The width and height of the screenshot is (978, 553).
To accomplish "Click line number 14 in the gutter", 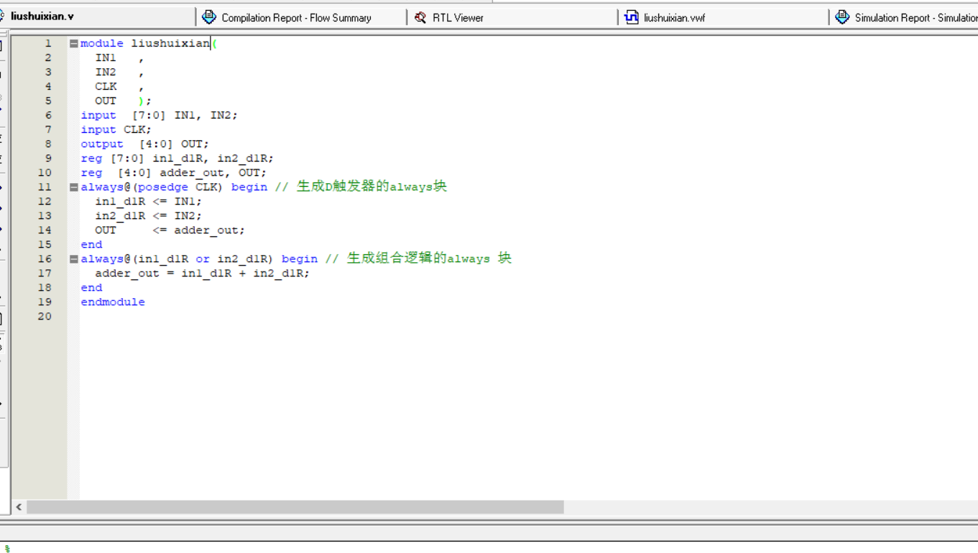I will point(45,231).
